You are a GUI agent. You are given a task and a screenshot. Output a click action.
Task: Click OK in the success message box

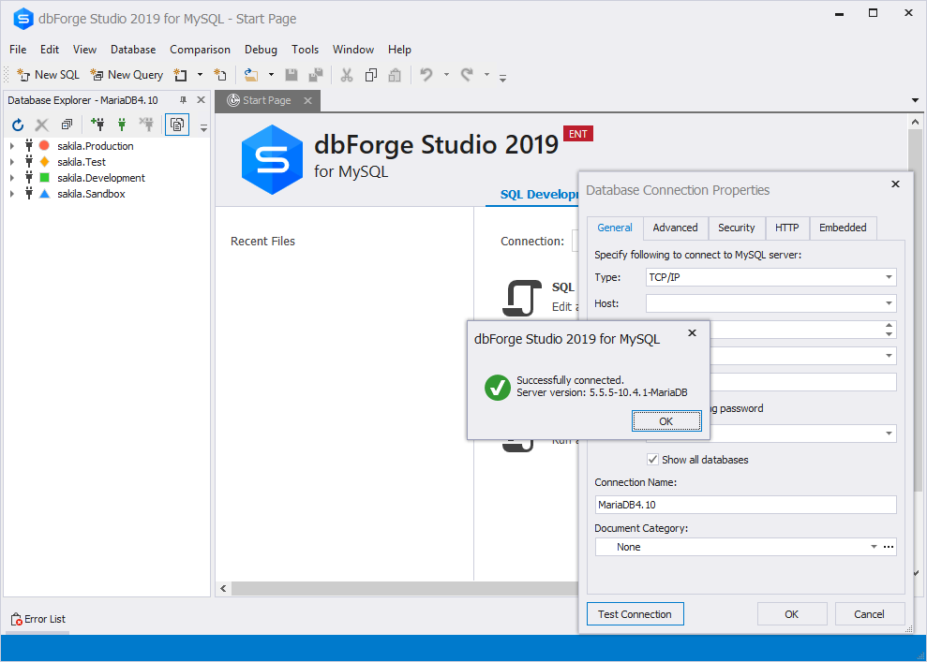click(x=666, y=421)
